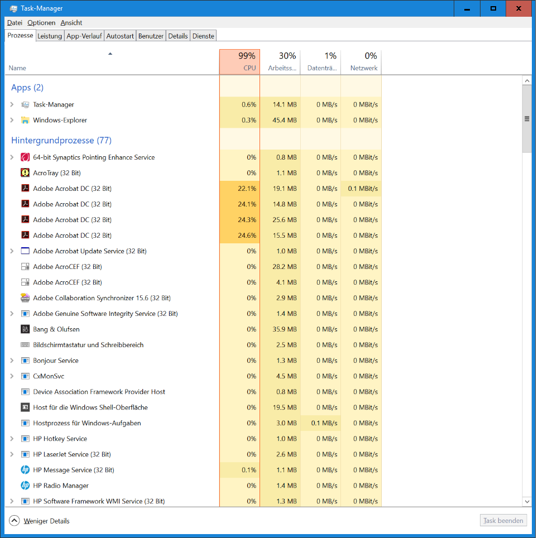Click Adobe AcroCEF icon using 4.1 MB
Image resolution: width=538 pixels, height=538 pixels.
click(x=25, y=282)
